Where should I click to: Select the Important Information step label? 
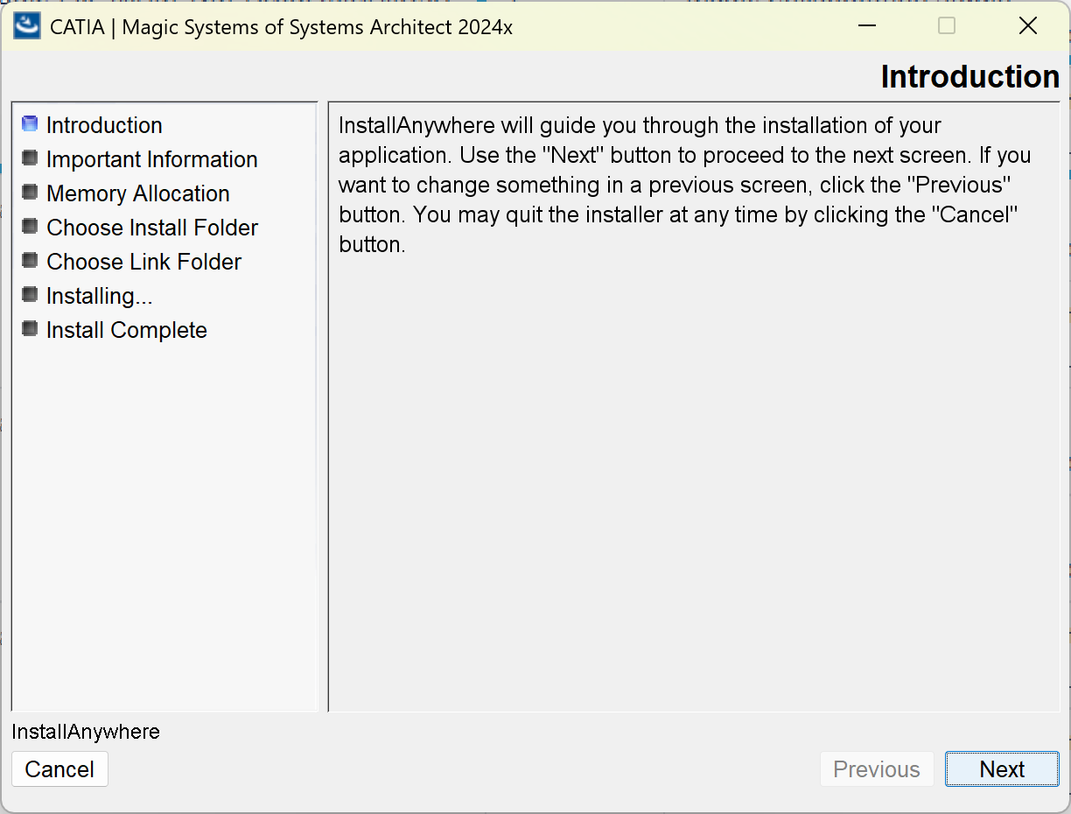(x=152, y=159)
